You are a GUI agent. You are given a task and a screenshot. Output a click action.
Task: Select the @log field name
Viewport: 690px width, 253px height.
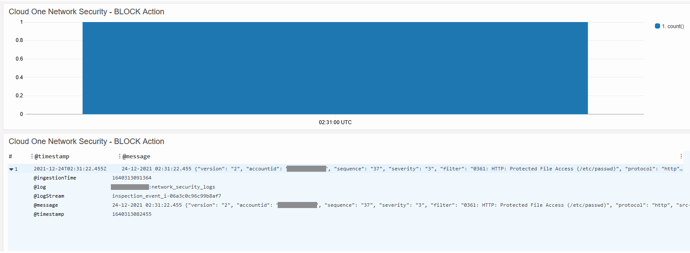tap(40, 187)
